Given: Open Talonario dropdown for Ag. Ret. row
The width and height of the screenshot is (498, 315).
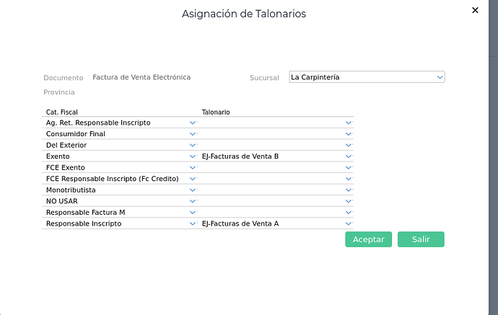Looking at the screenshot, I should coord(348,123).
